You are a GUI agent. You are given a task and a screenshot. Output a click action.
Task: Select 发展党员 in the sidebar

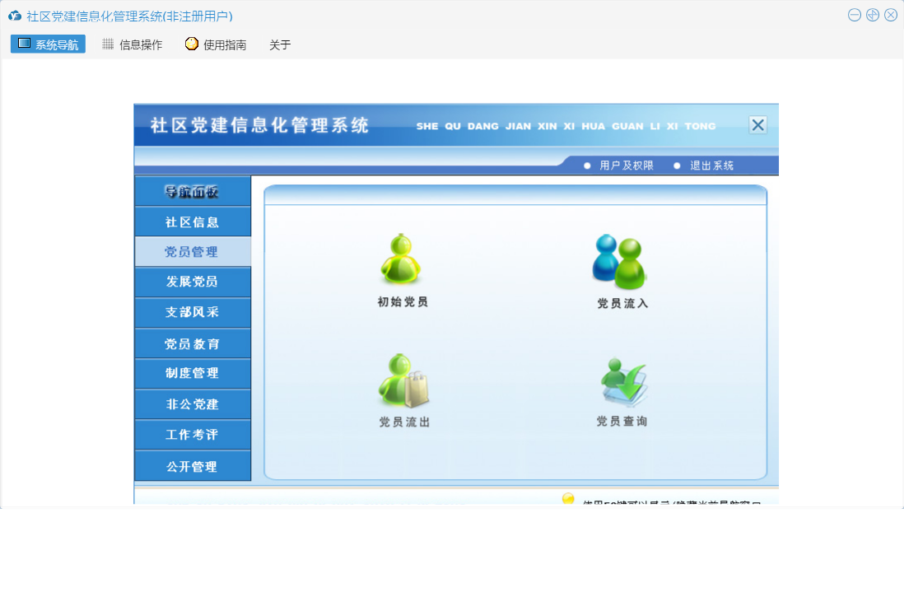(193, 282)
